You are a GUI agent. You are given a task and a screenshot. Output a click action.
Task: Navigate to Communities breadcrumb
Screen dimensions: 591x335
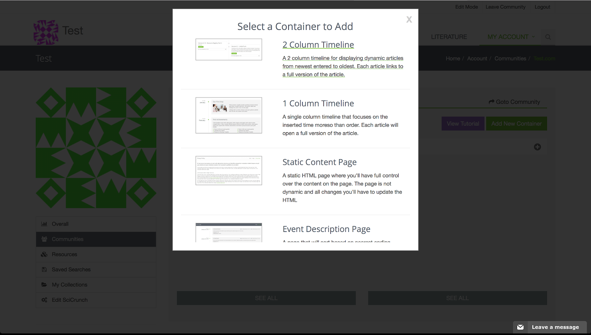(510, 58)
